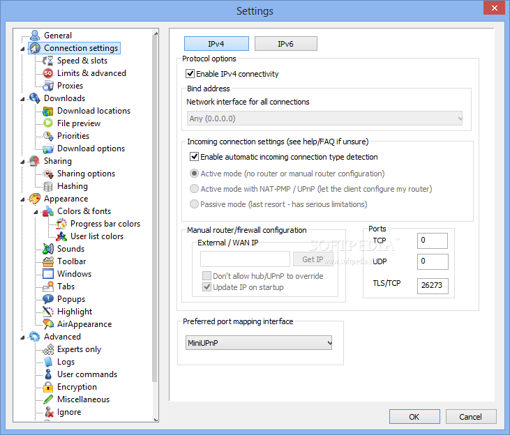Switch to the IPv4 tab
This screenshot has width=510, height=435.
point(216,44)
